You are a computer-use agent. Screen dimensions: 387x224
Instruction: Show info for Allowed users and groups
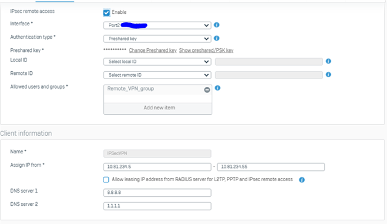[x=218, y=88]
